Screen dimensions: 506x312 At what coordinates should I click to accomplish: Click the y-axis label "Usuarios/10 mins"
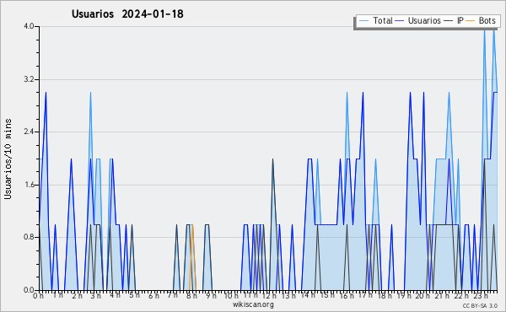coord(8,159)
